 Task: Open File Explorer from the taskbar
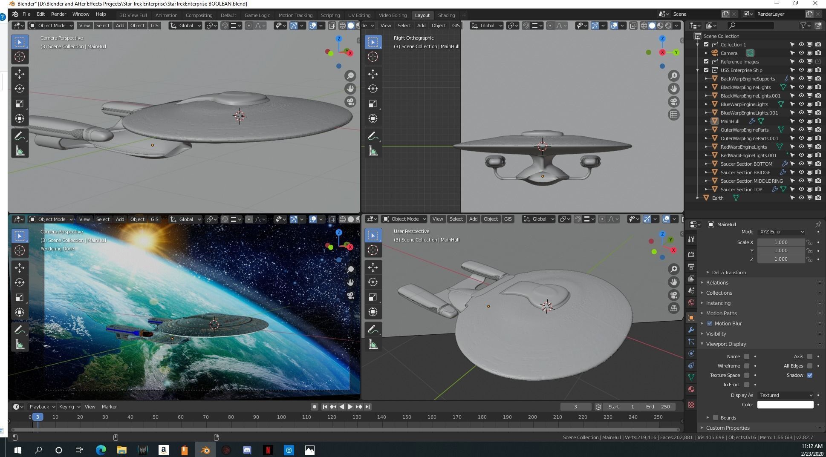coord(121,450)
